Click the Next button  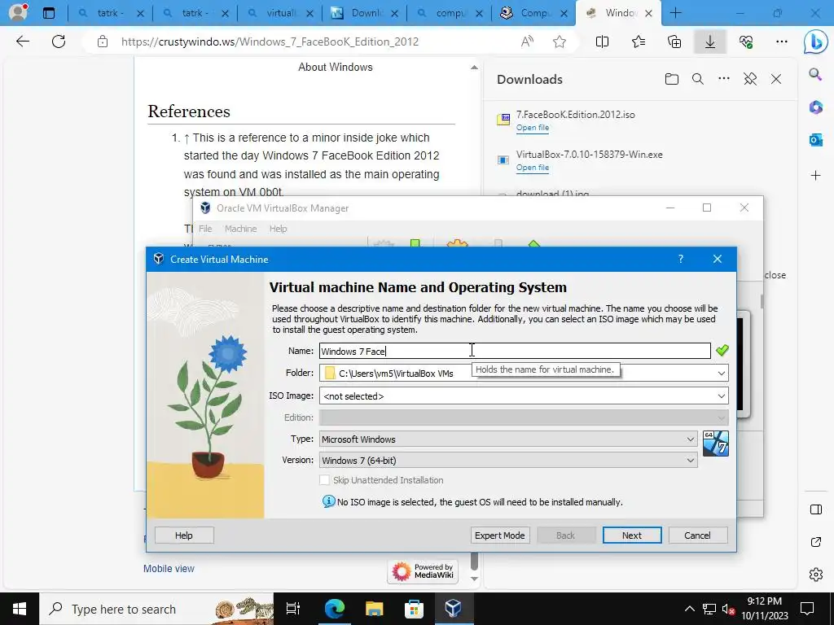tap(632, 535)
